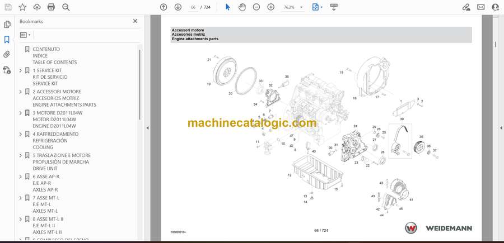This screenshot has width=504, height=243.
Task: Click the bookmarks panel scrollbar
Action: point(139,85)
